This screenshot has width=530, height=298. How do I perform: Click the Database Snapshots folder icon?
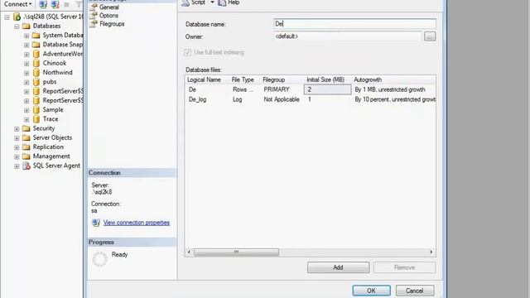click(x=36, y=45)
